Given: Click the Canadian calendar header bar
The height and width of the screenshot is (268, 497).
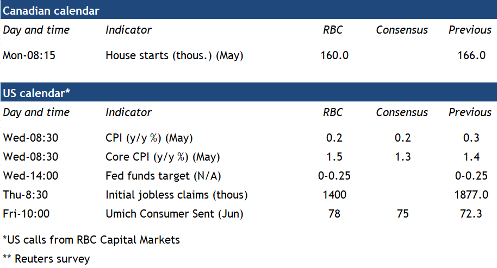Looking at the screenshot, I should [x=248, y=10].
